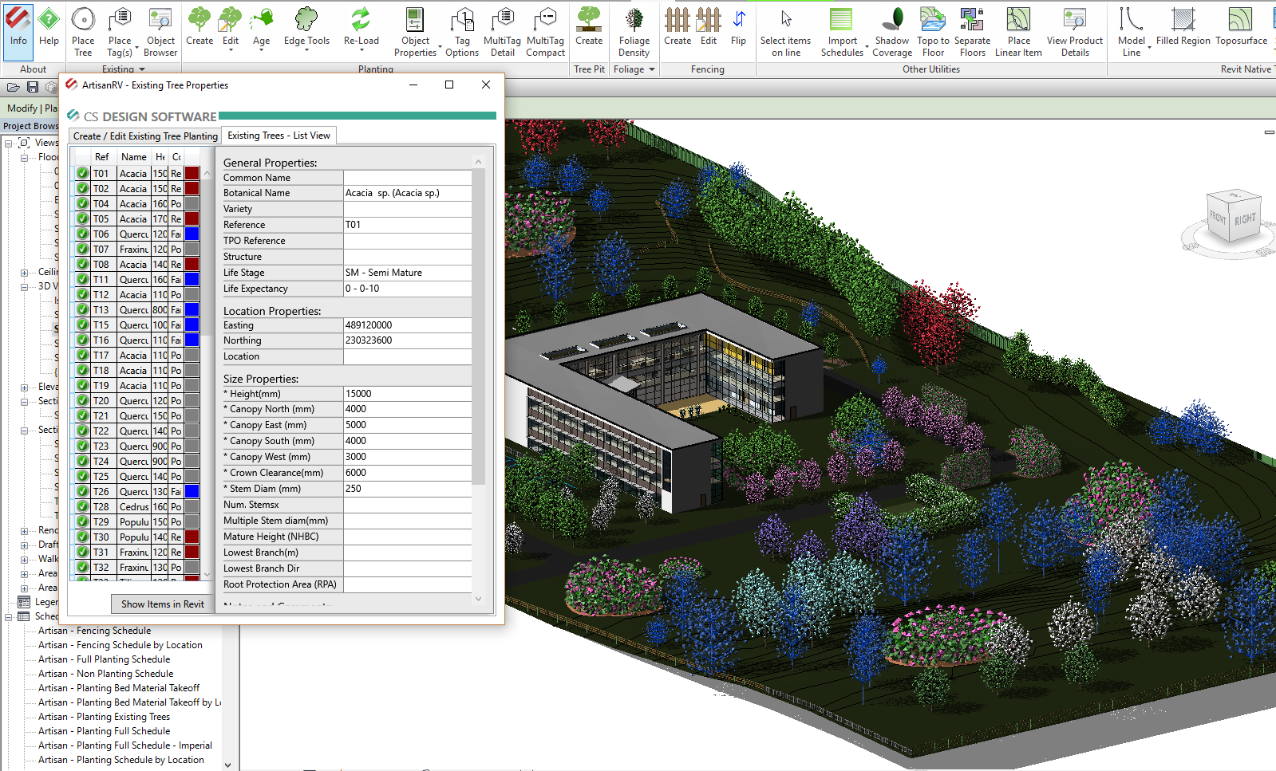1276x771 pixels.
Task: Click the Show Items in Revit button
Action: pyautogui.click(x=163, y=604)
